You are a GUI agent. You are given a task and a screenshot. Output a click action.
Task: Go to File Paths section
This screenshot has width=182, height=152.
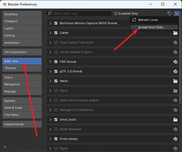(x=22, y=115)
